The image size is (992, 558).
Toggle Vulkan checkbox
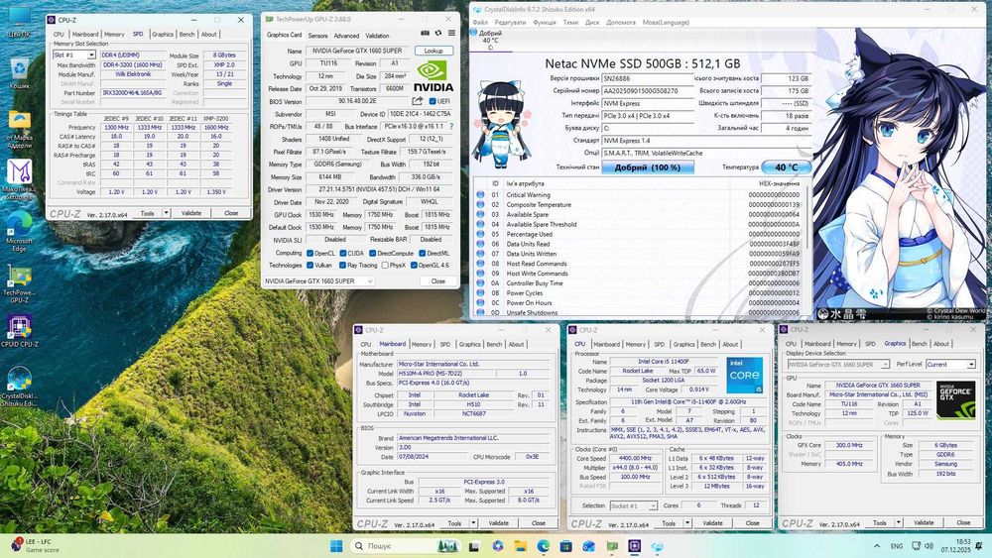[x=310, y=266]
